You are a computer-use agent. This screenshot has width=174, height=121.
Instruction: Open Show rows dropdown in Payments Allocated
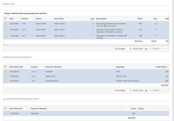148,90
